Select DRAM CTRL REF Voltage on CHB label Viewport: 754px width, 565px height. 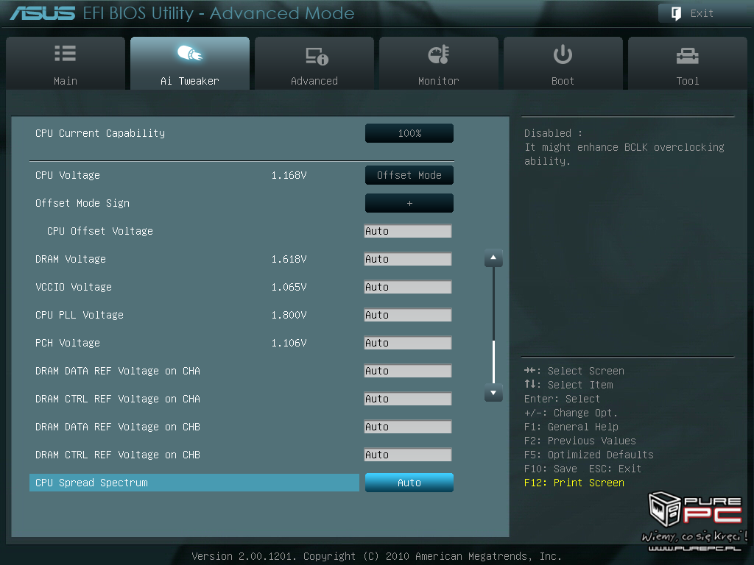pos(117,455)
